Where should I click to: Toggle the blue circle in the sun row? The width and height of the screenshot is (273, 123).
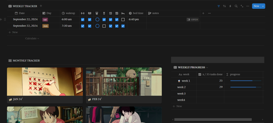click(98, 26)
